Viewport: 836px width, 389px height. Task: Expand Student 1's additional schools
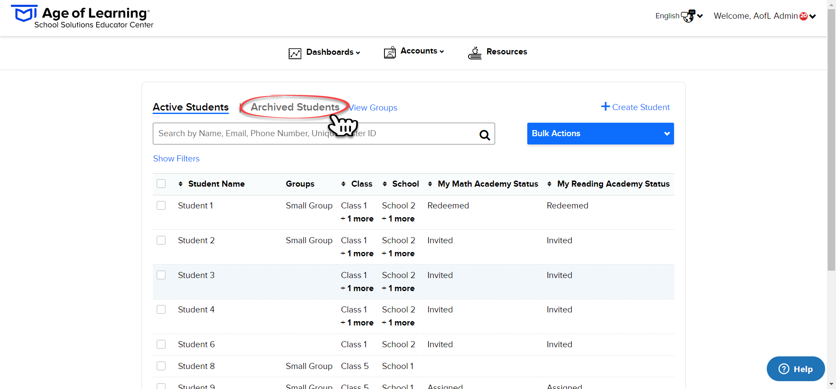click(x=398, y=219)
